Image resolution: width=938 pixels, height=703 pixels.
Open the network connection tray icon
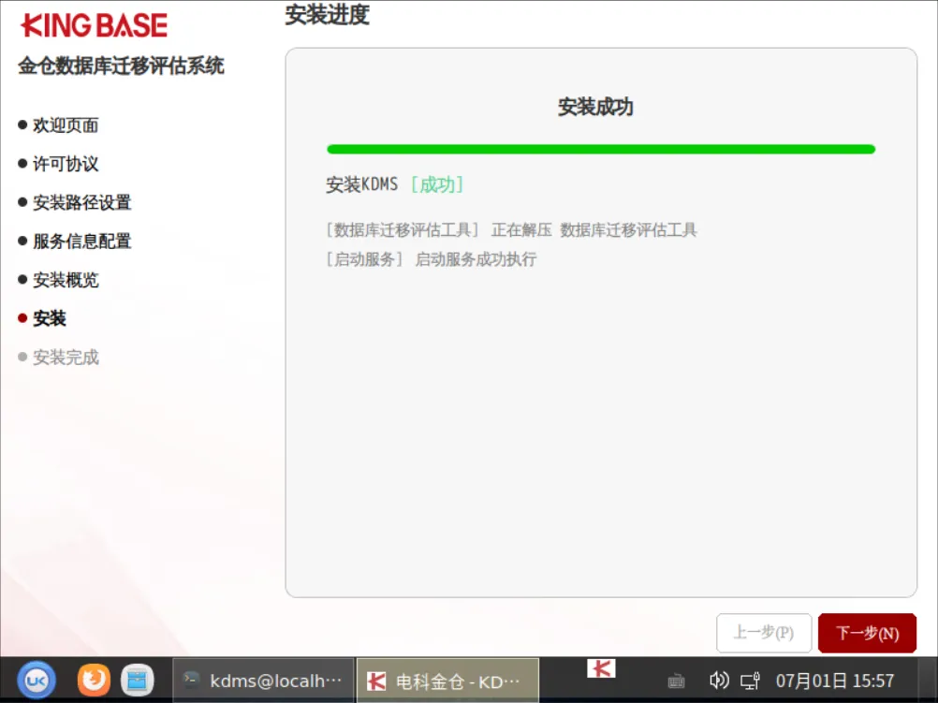coord(750,681)
